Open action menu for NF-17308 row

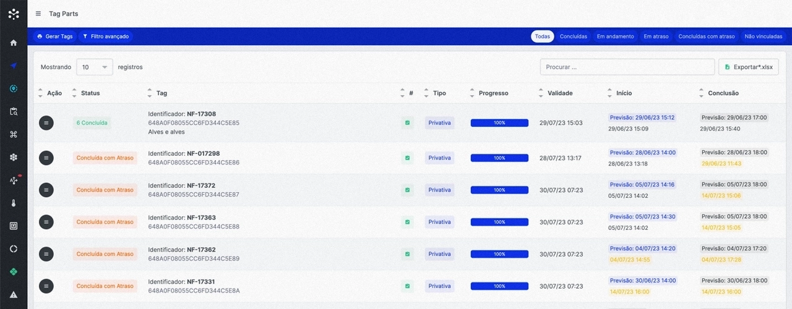click(x=46, y=123)
